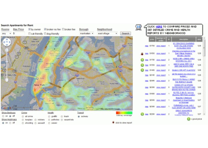Open the 'CONDO STYLE STUDIO' listing link

(183, 87)
